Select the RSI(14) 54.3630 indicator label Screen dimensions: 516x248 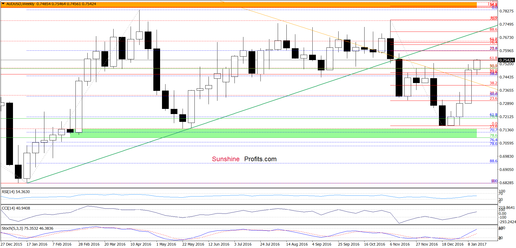pos(16,192)
